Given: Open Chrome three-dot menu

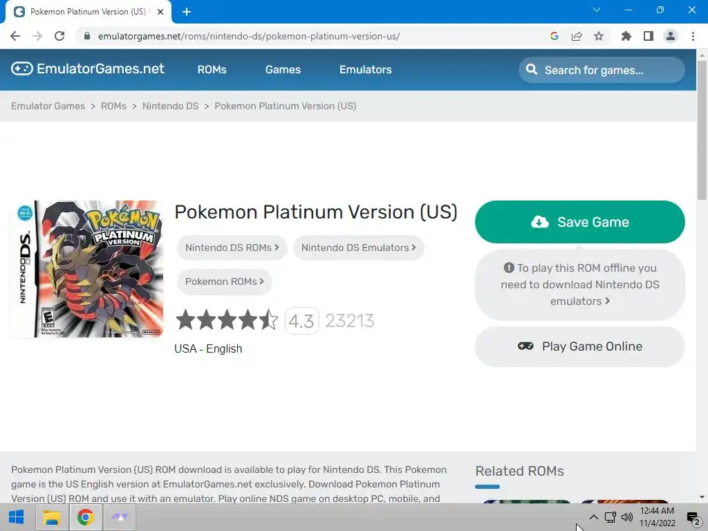Looking at the screenshot, I should coord(693,36).
